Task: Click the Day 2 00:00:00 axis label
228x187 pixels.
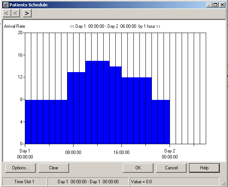Action: click(170, 154)
